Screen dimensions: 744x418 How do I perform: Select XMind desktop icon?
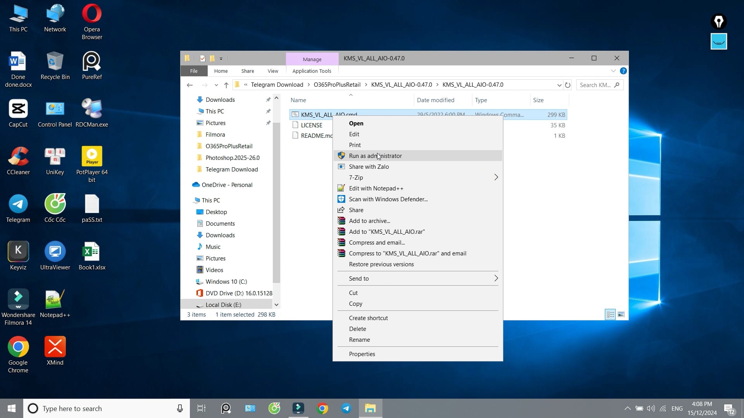coord(55,351)
